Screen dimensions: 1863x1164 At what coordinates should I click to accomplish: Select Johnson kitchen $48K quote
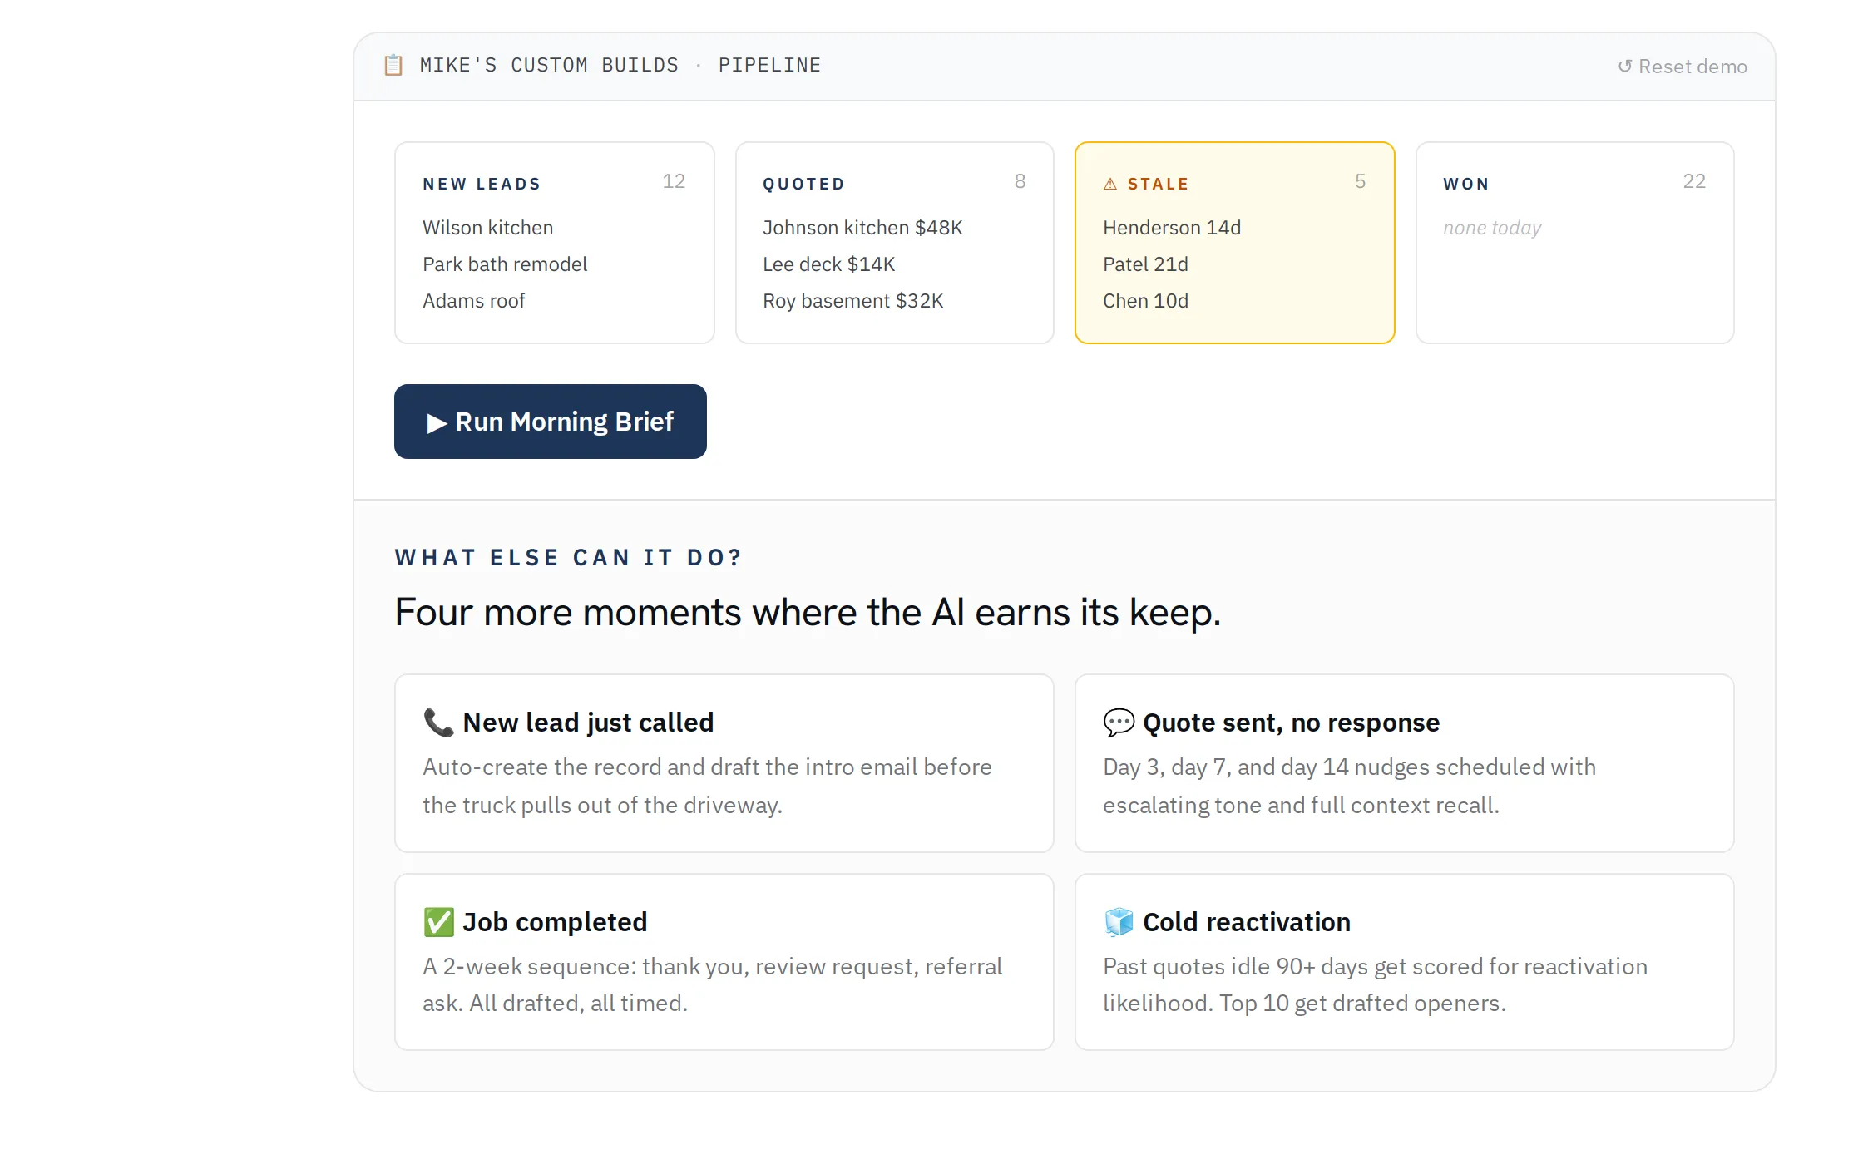click(x=862, y=228)
